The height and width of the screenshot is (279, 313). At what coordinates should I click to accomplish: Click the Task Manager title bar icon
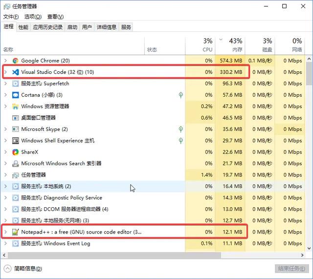6,6
